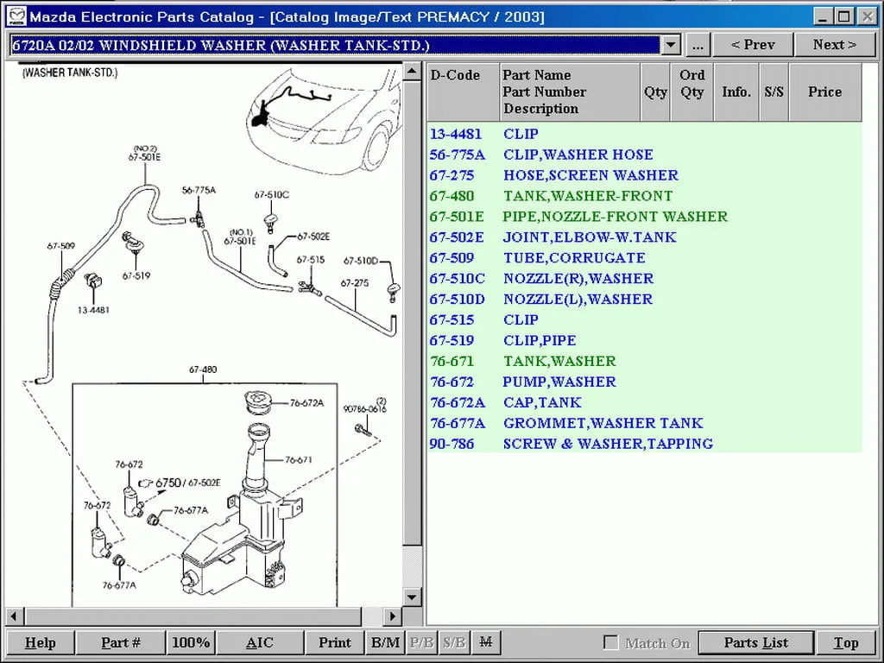
Task: Toggle the Match On checkbox
Action: click(610, 642)
